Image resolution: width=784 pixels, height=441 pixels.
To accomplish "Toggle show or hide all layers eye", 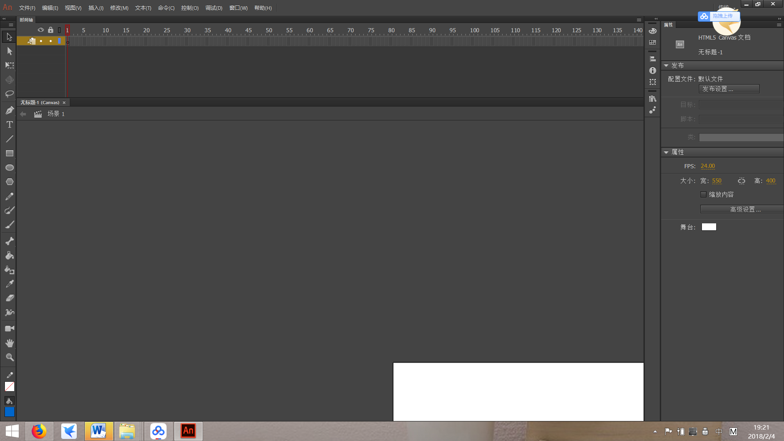I will click(x=40, y=30).
